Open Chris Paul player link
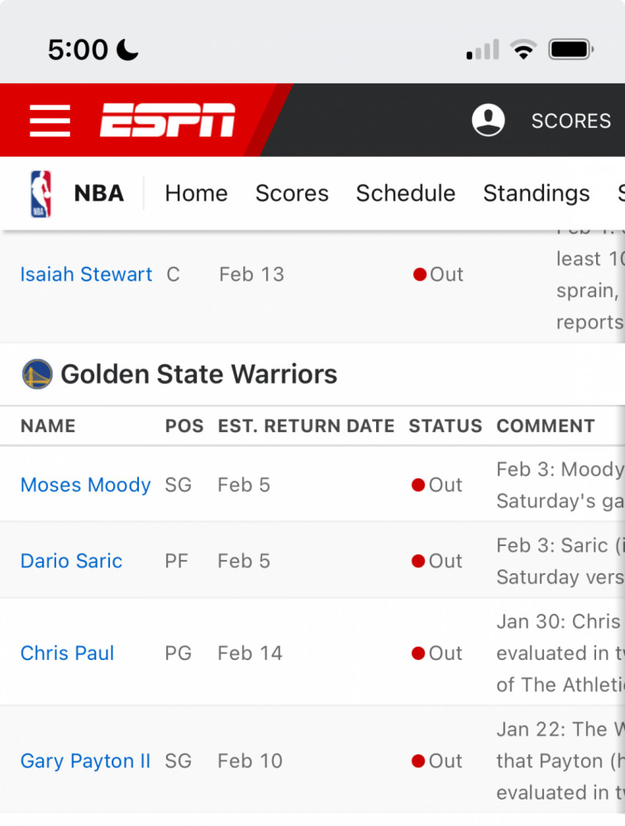625x826 pixels. pyautogui.click(x=67, y=653)
